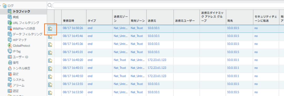The width and height of the screenshot is (284, 96).
Task: Click the システム log icon
Action: (10, 79)
